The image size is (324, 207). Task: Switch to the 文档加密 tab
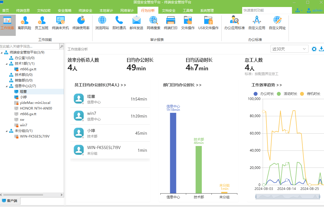(x=44, y=10)
